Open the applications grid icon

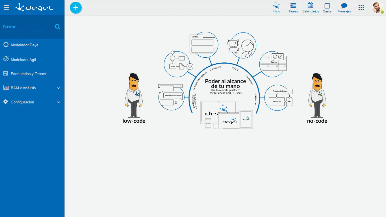click(x=361, y=8)
